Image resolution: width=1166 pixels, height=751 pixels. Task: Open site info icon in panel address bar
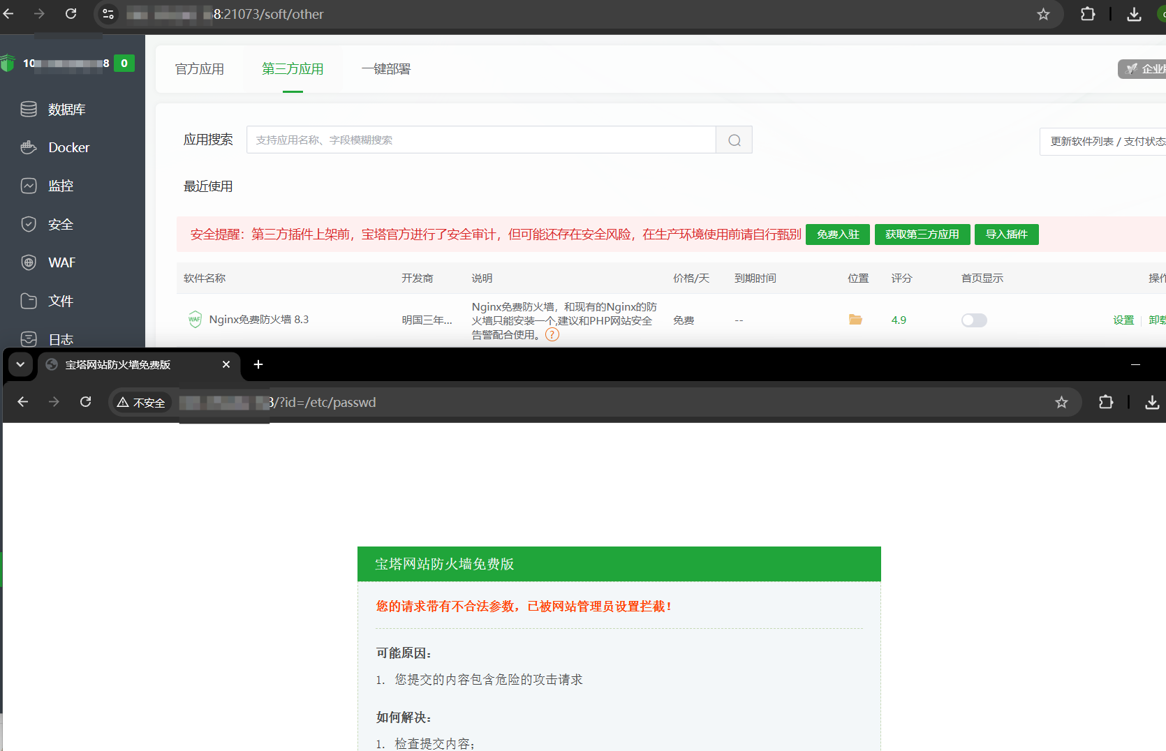tap(108, 14)
